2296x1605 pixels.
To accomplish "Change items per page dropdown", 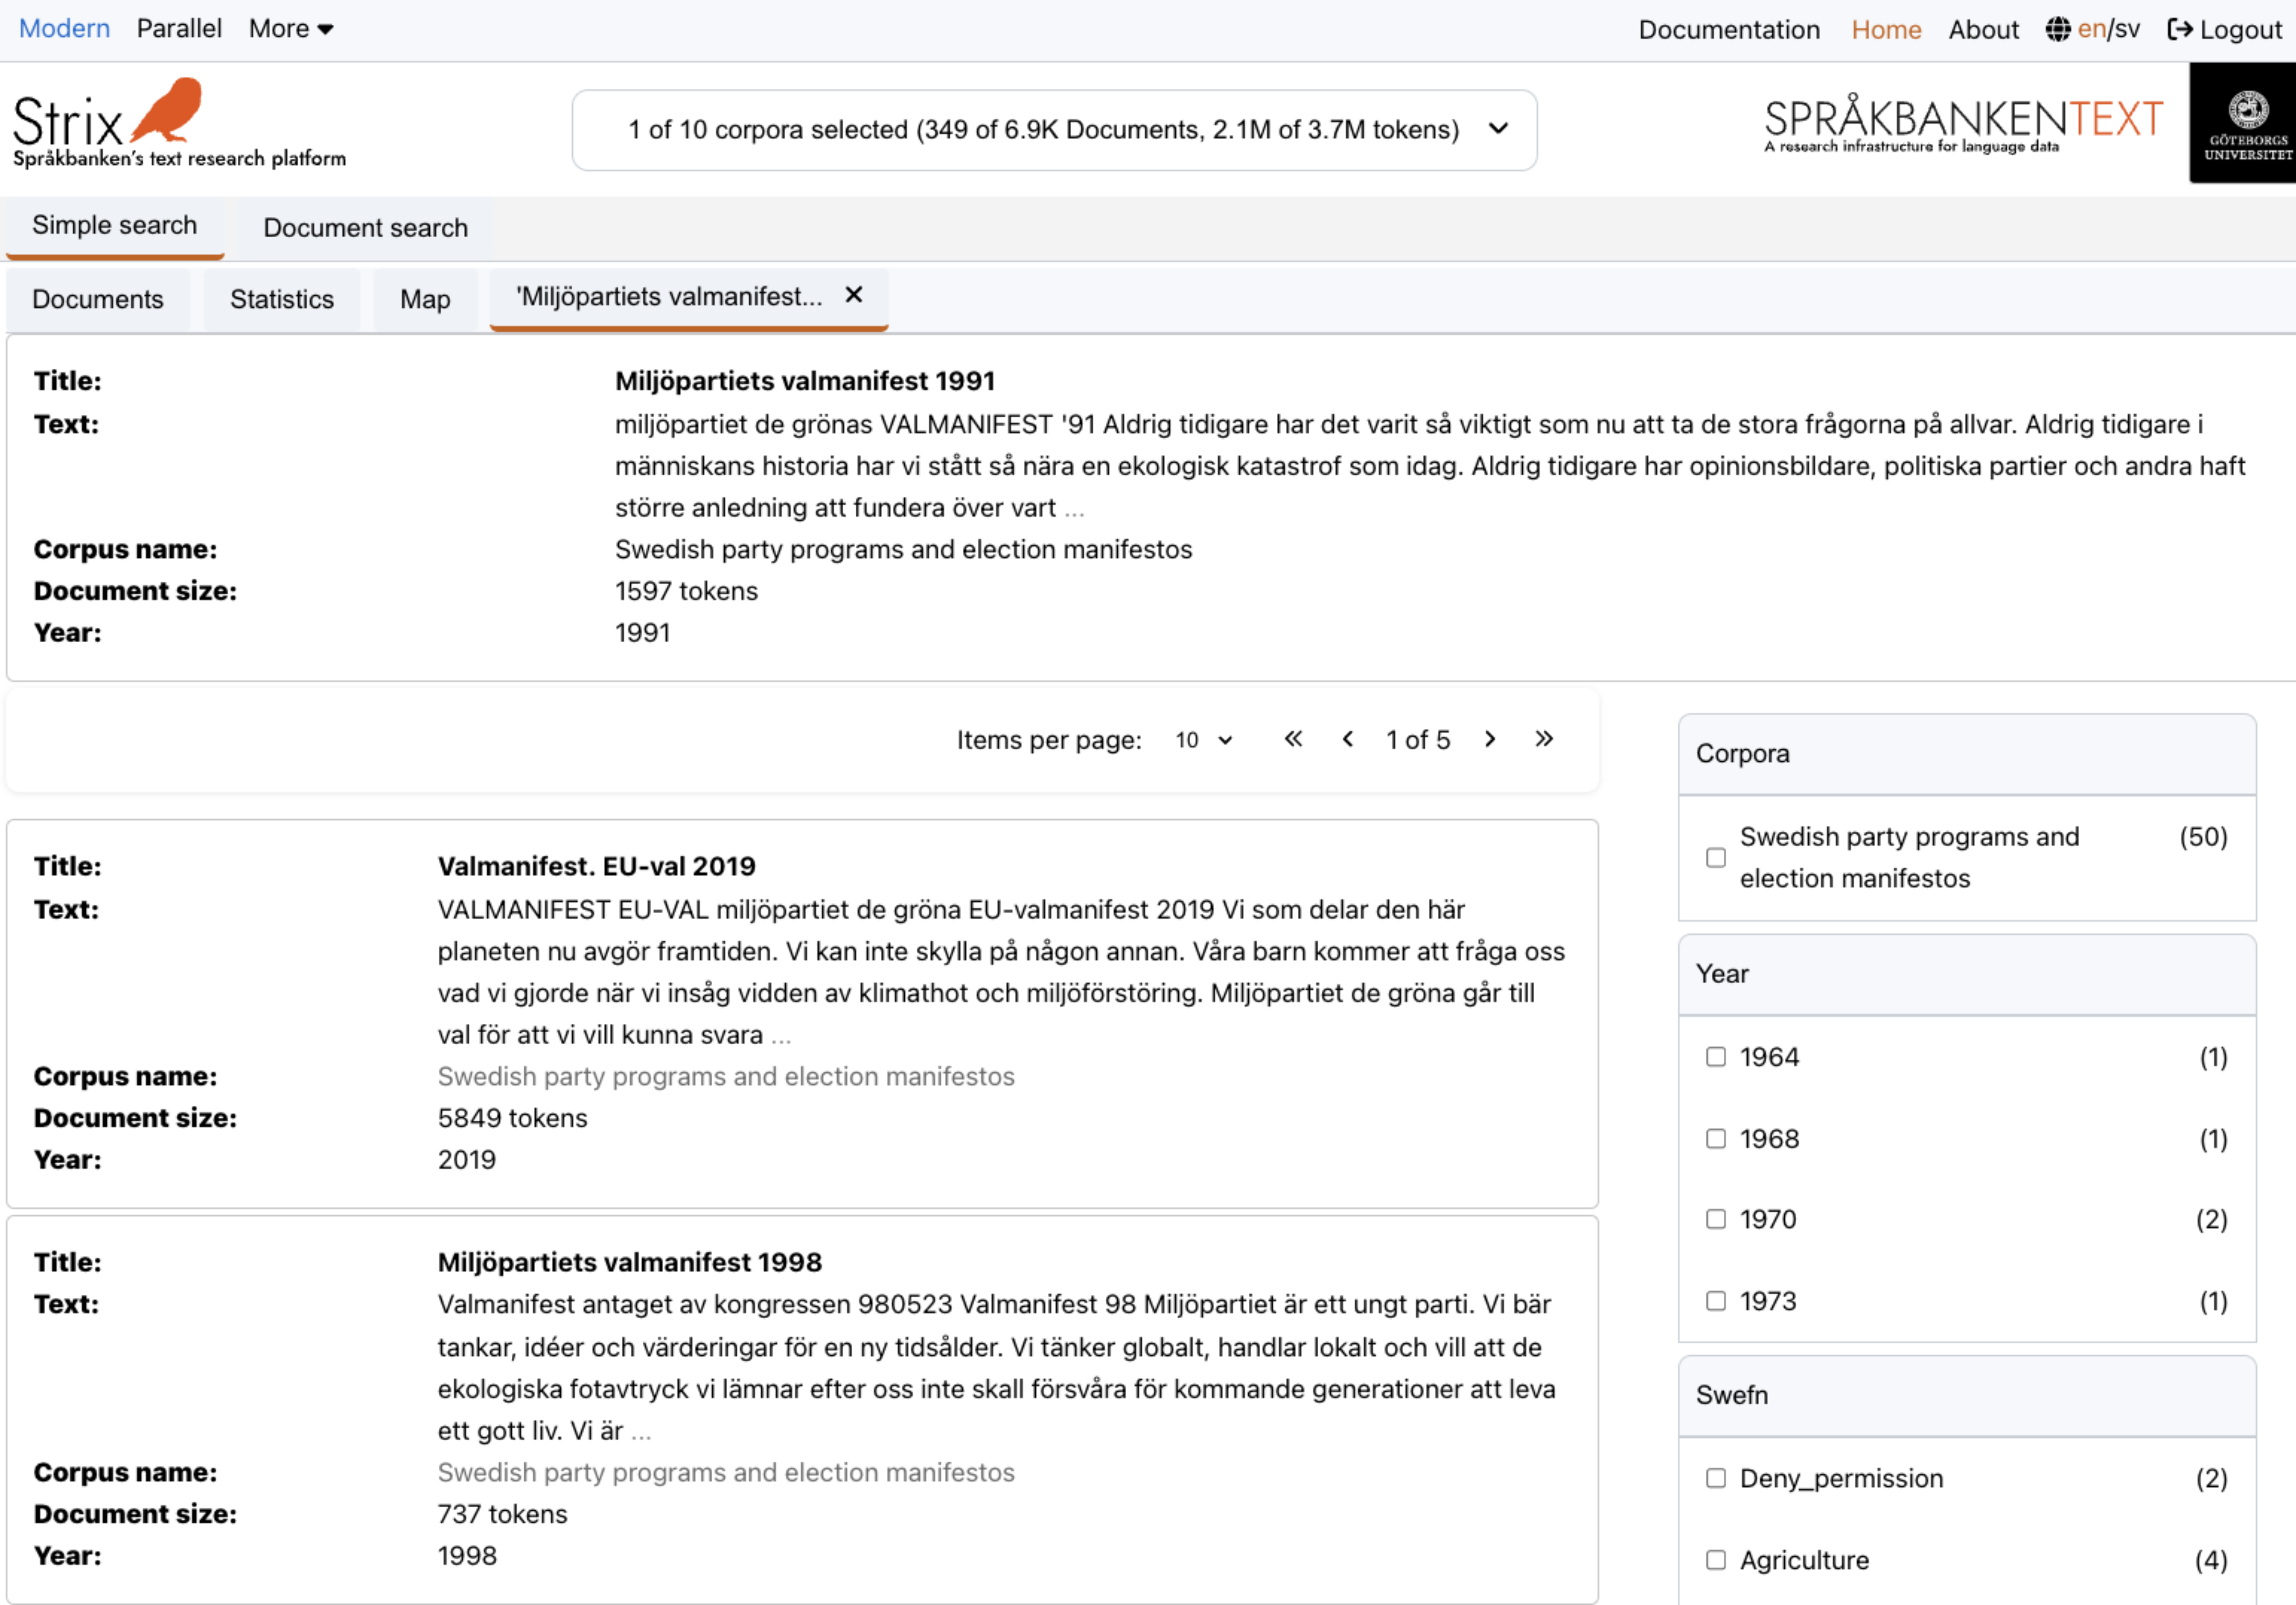I will click(1204, 740).
